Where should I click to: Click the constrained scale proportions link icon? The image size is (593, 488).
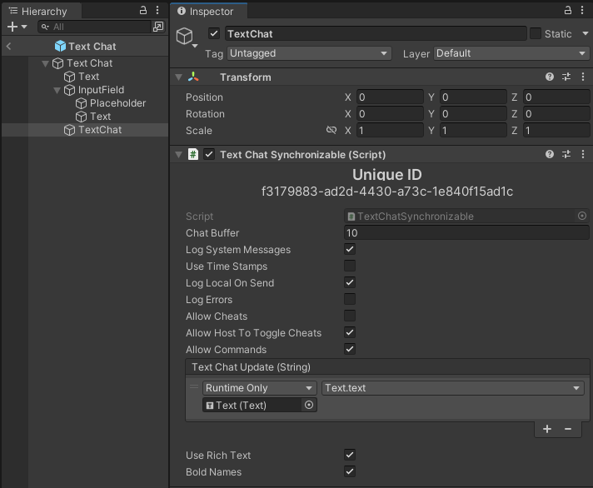331,131
